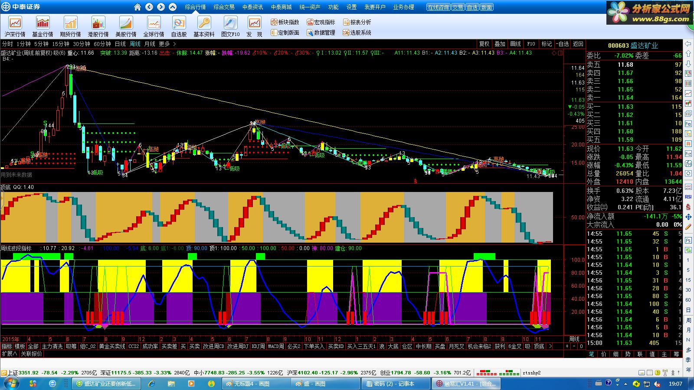Click sidebar line trend chart icon
This screenshot has width=694, height=390.
coord(688,94)
